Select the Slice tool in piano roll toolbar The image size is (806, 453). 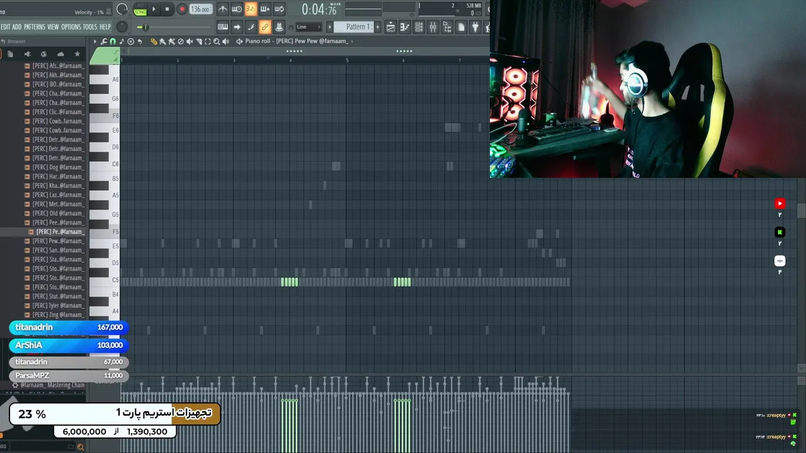pyautogui.click(x=199, y=41)
